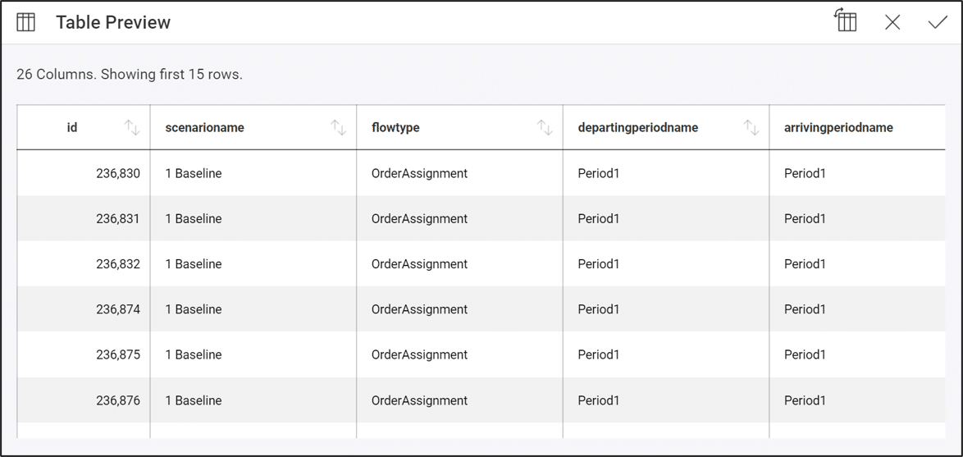Sort the scenarioname column
Image resolution: width=963 pixels, height=457 pixels.
(338, 127)
